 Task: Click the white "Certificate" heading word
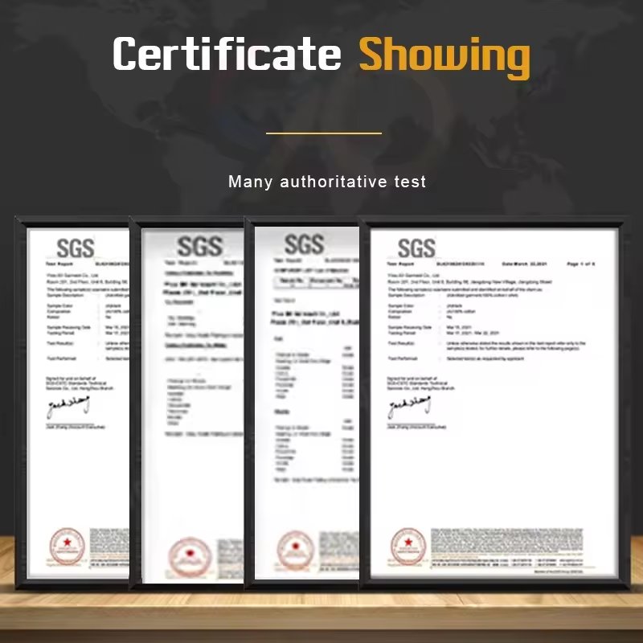(227, 53)
